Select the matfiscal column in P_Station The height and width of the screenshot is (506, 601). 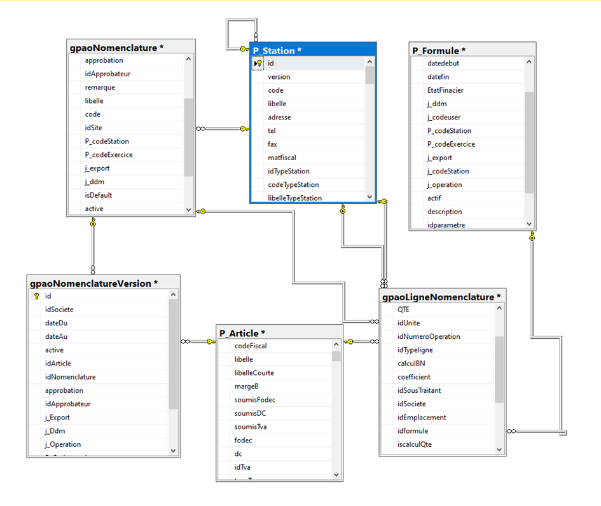[282, 158]
